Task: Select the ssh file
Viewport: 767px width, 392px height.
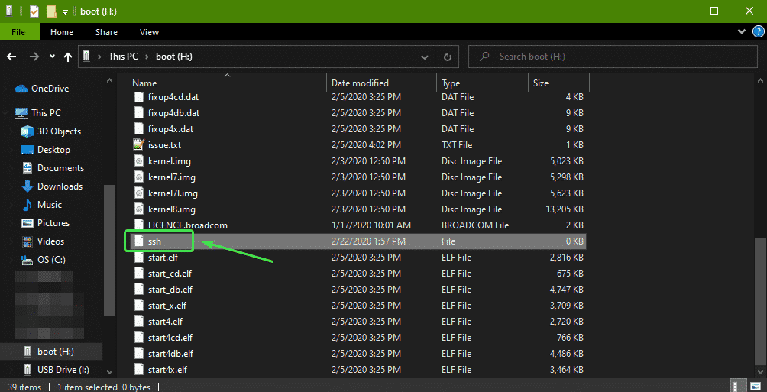Action: [155, 241]
